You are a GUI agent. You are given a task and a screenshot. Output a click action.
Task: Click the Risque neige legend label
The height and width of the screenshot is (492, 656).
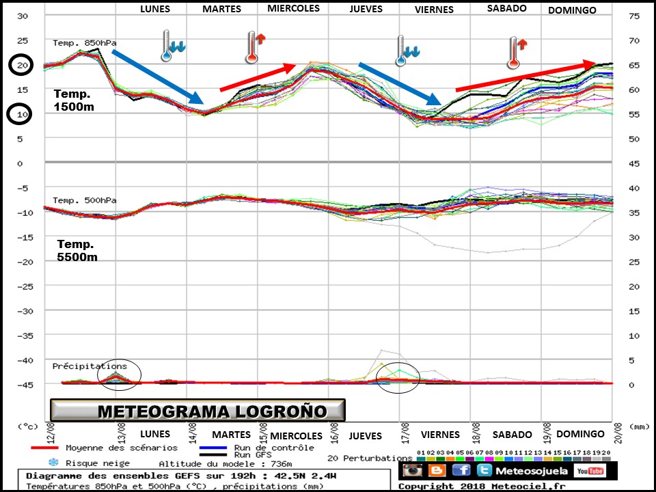tap(98, 463)
